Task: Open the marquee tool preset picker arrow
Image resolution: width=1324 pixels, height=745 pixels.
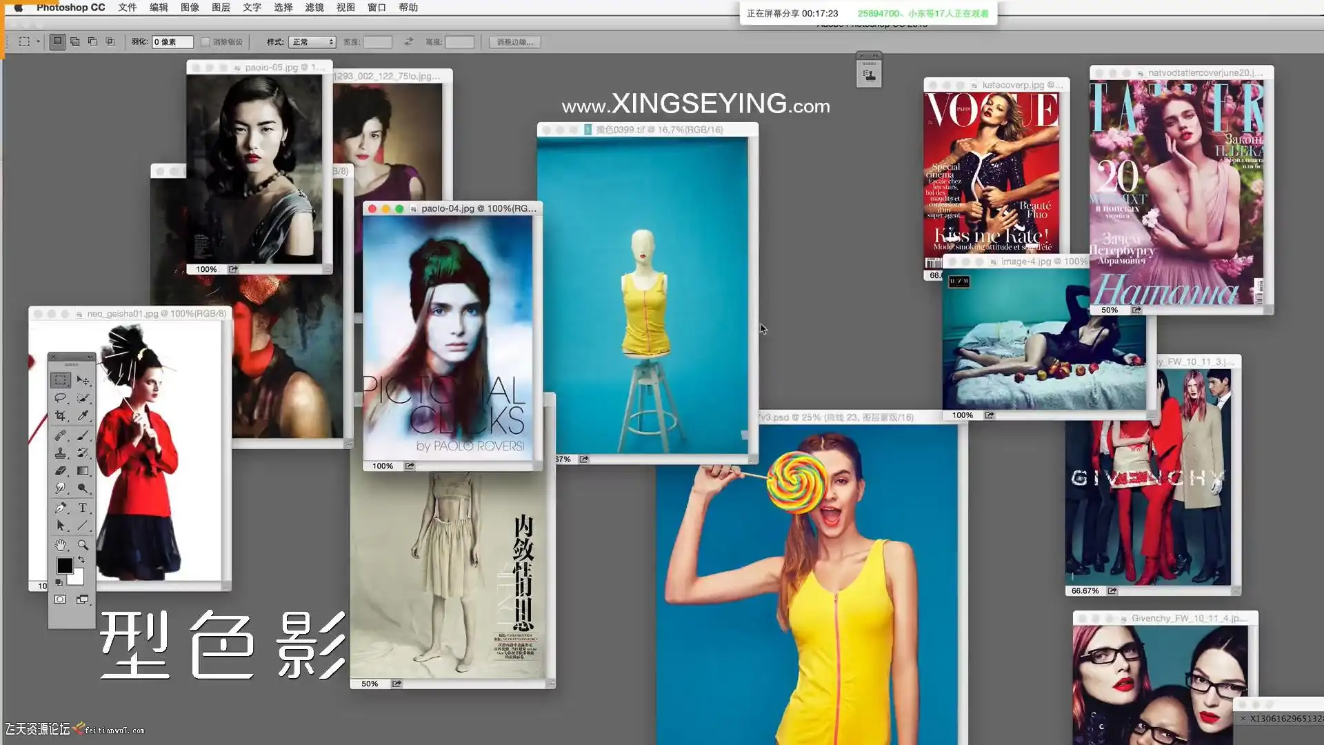Action: [x=38, y=42]
